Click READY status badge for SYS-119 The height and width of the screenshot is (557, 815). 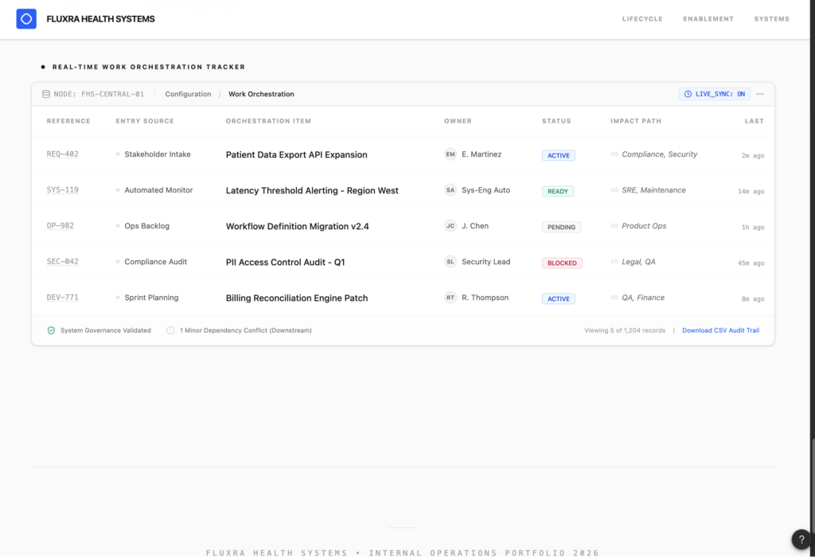(x=558, y=191)
